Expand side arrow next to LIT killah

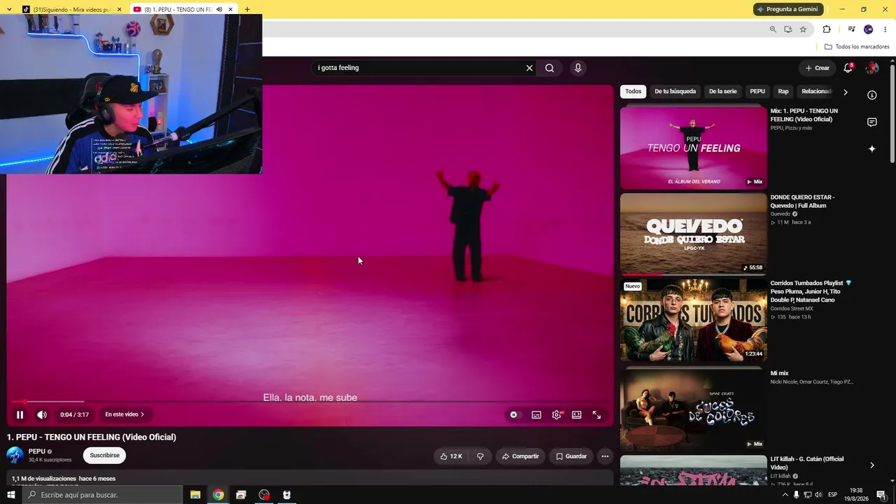(x=872, y=465)
